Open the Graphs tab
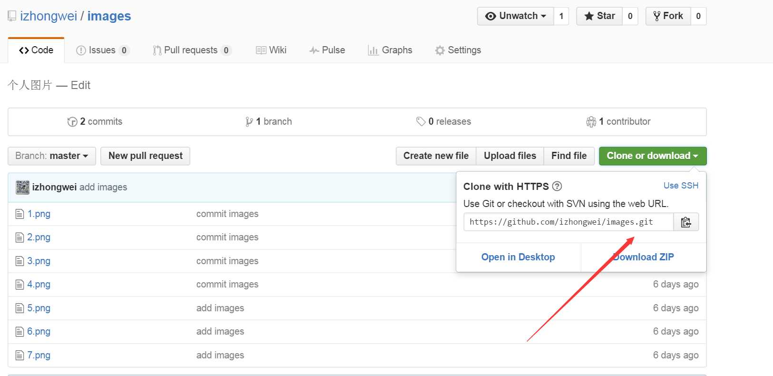 (390, 50)
